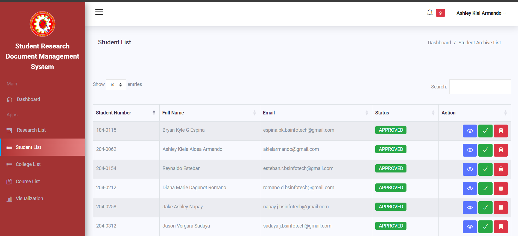The image size is (518, 236).
Task: Click APPROVED badge for student 204-0212
Action: tap(391, 188)
